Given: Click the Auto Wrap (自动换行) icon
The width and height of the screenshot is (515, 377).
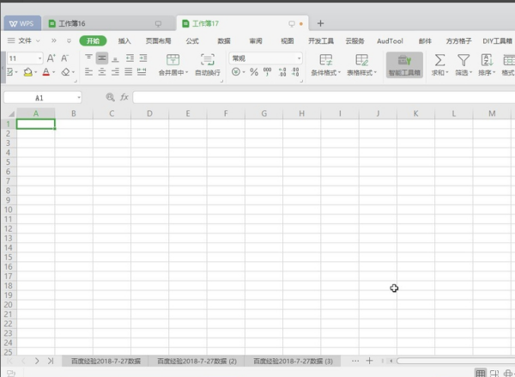Looking at the screenshot, I should pos(208,60).
